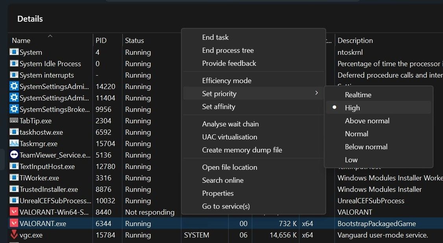Click the TrustedInstaller.exe icon
This screenshot has height=243, width=443.
pyautogui.click(x=14, y=189)
